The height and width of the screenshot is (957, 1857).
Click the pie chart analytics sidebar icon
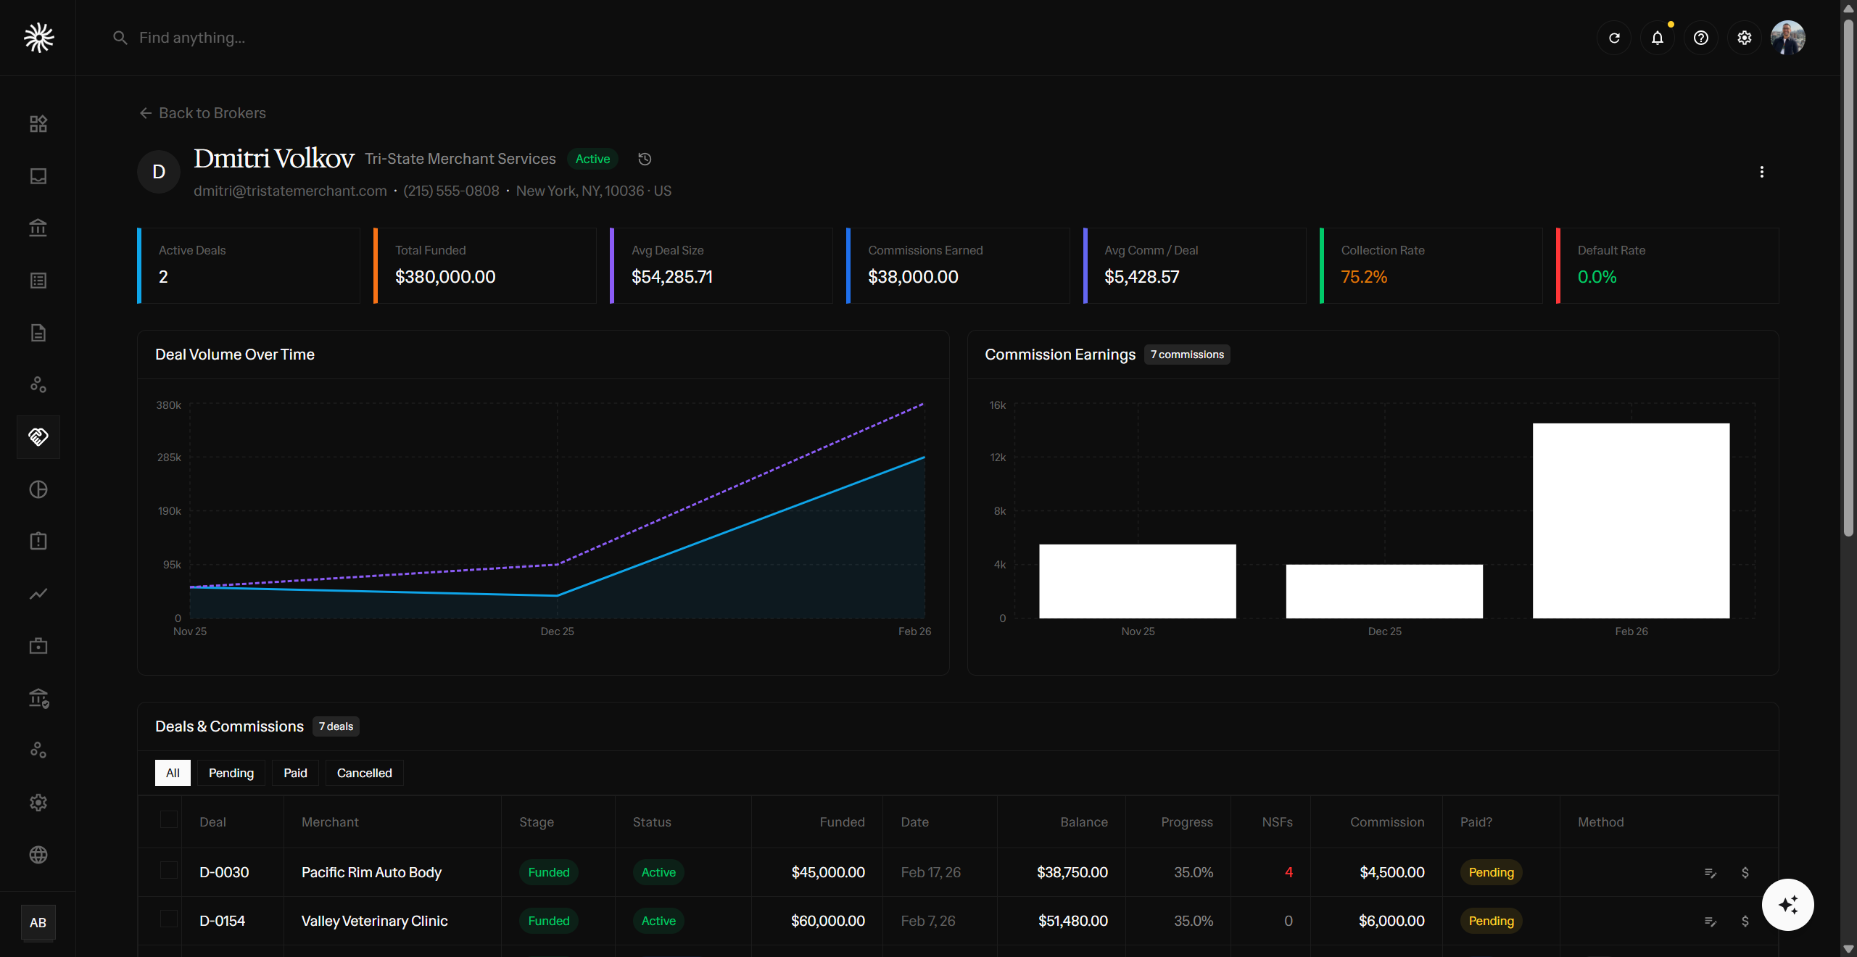[x=38, y=489]
